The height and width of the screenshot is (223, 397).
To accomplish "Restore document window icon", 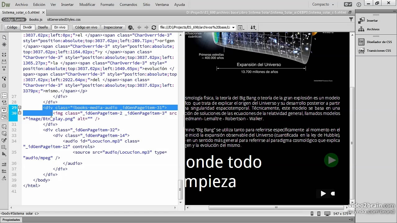I will click(x=350, y=12).
